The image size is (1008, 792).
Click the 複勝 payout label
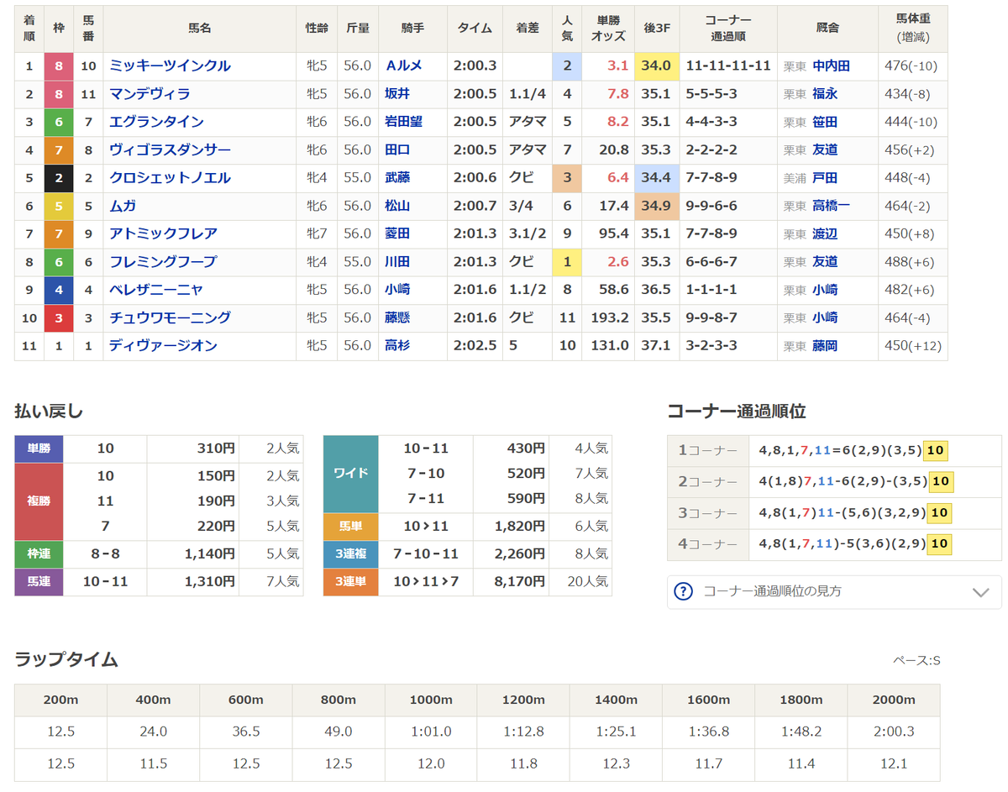tap(39, 501)
